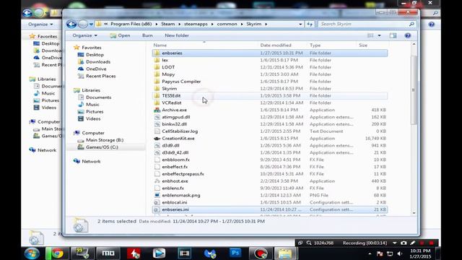Viewport: 462px width, 260px height.
Task: Show hidden tray icons arrow
Action: [x=370, y=253]
